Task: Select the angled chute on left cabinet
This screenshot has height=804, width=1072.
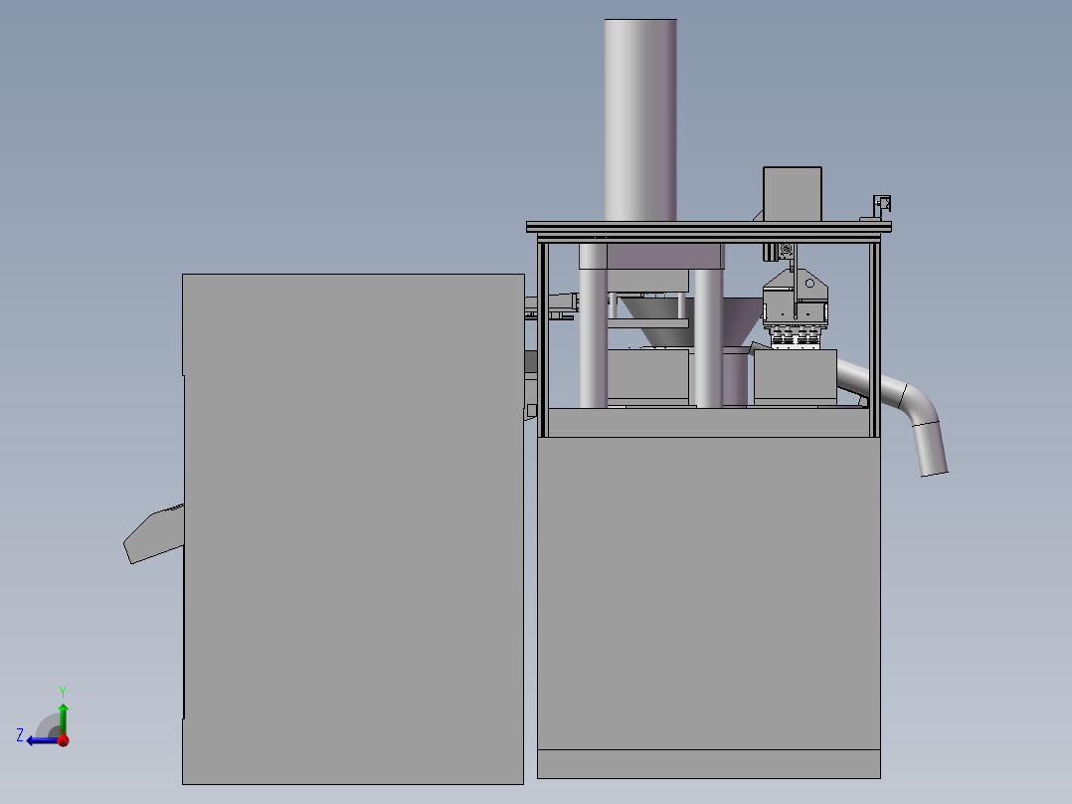Action: (153, 533)
